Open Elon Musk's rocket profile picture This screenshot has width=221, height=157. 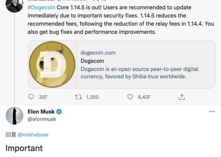(x=15, y=116)
